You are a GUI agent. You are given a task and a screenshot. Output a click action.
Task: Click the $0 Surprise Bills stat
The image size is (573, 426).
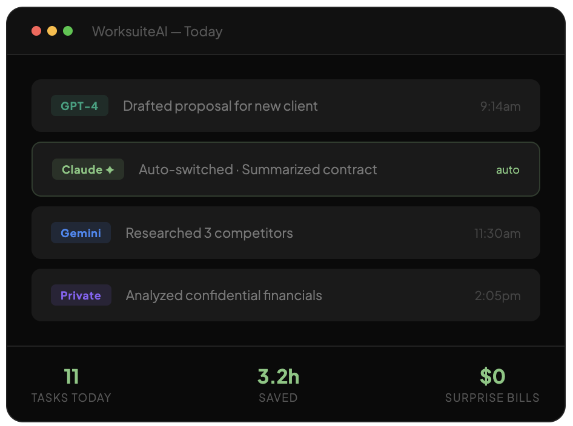[x=492, y=385]
